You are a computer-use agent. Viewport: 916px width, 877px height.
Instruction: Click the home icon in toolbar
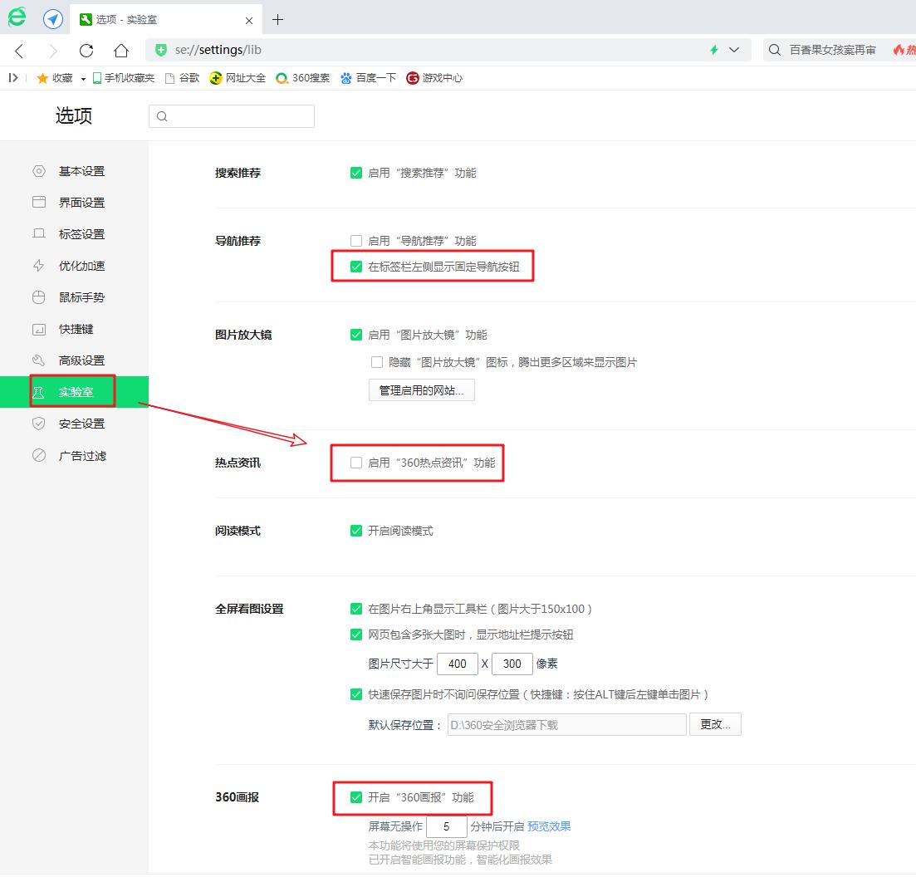[121, 50]
